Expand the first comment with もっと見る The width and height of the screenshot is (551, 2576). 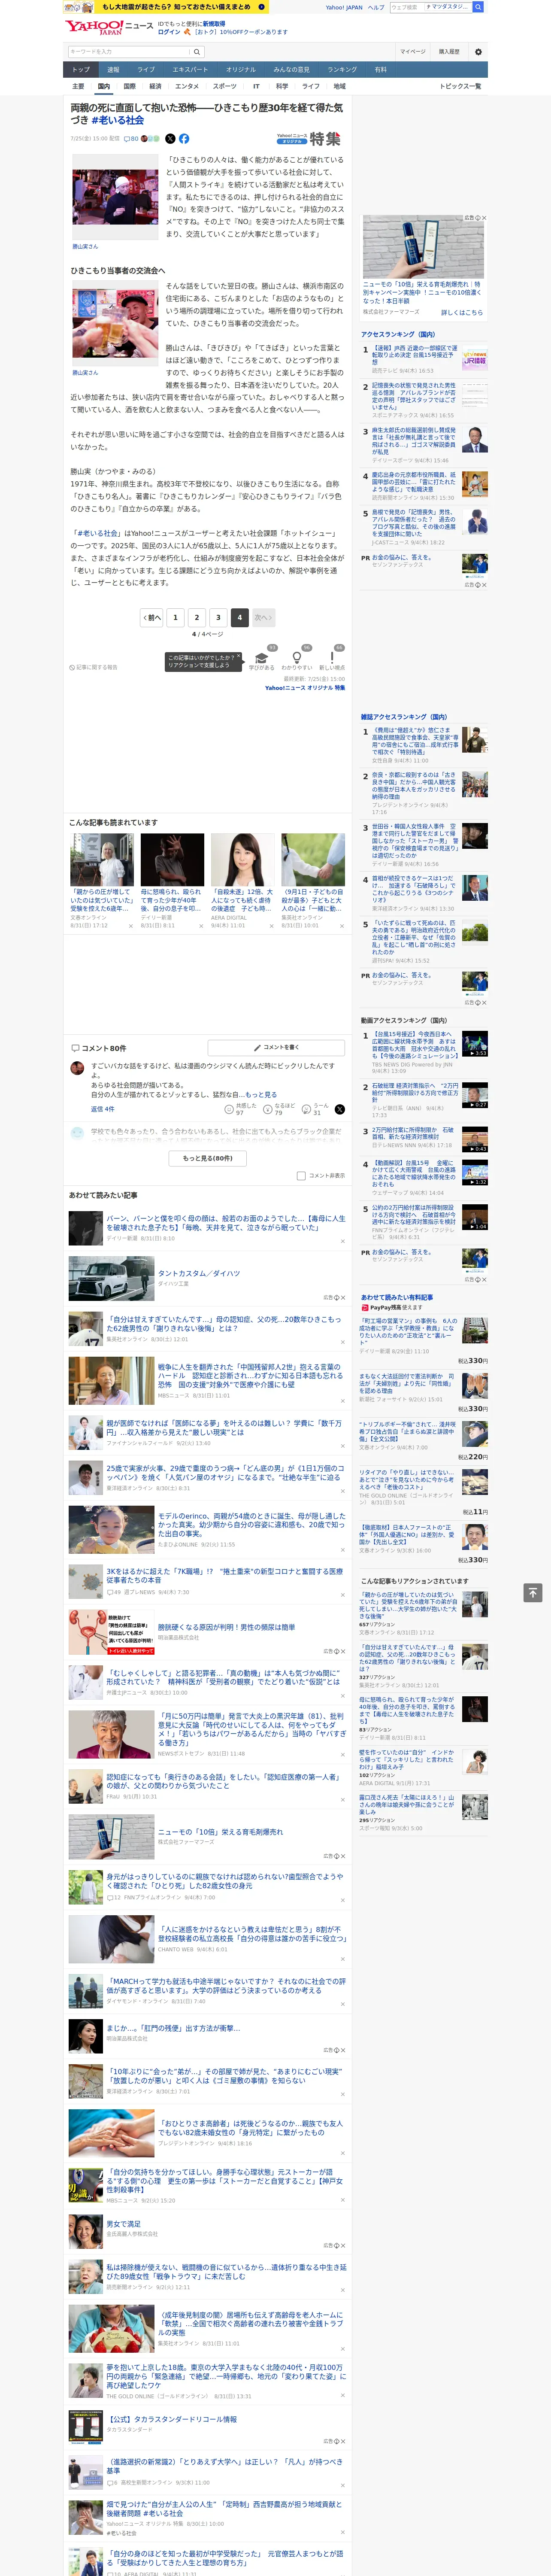pos(261,1095)
